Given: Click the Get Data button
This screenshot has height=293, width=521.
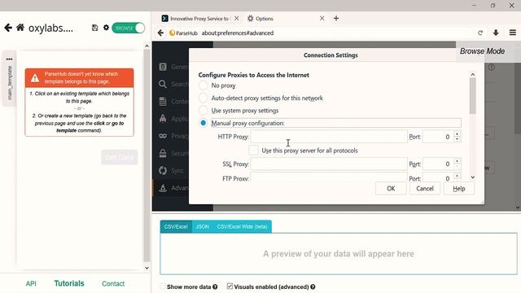Looking at the screenshot, I should pyautogui.click(x=120, y=157).
